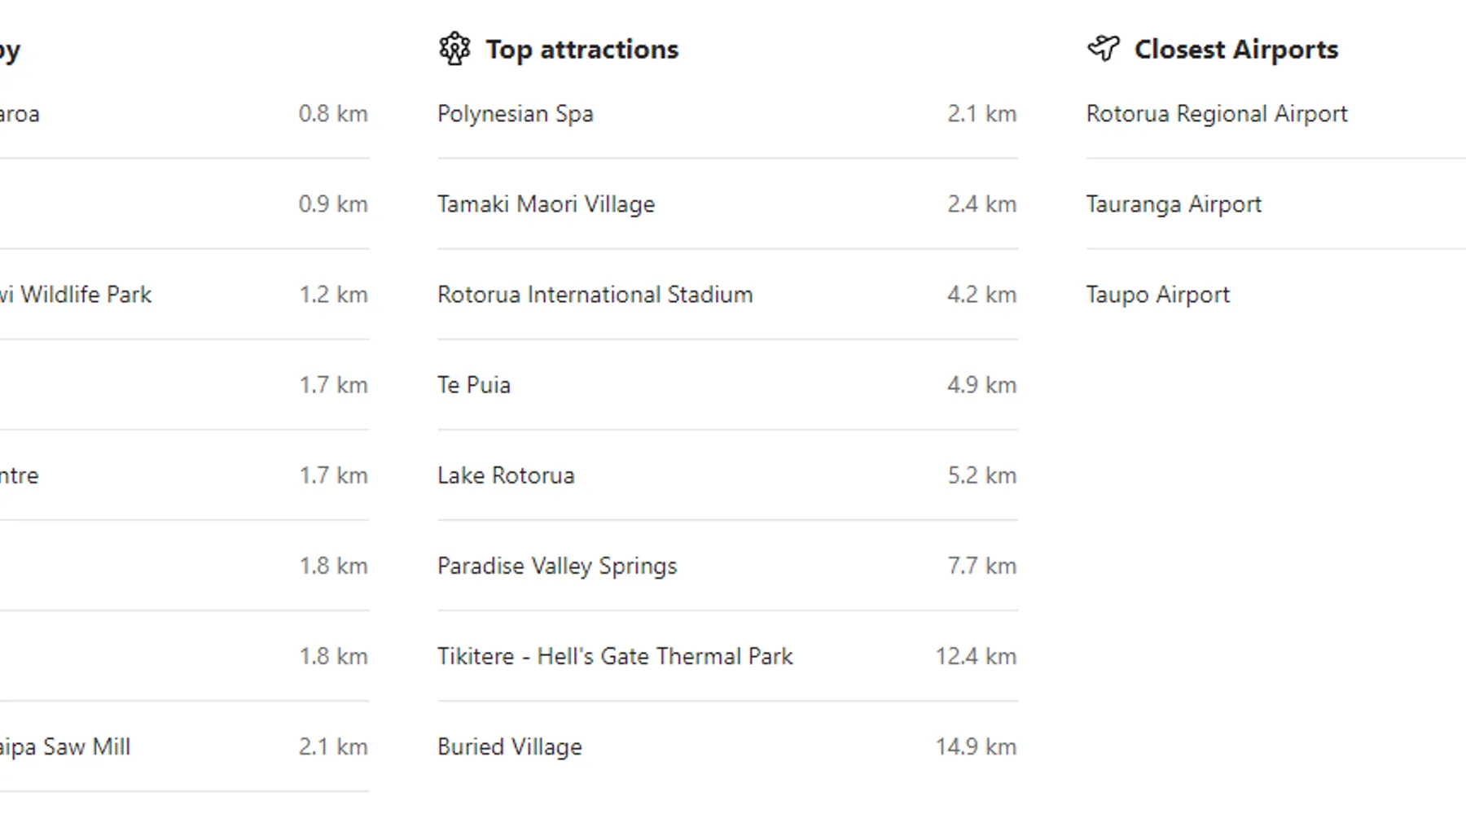Click the 0.8 km nearby distance
Viewport: 1466px width, 814px height.
pyautogui.click(x=333, y=114)
